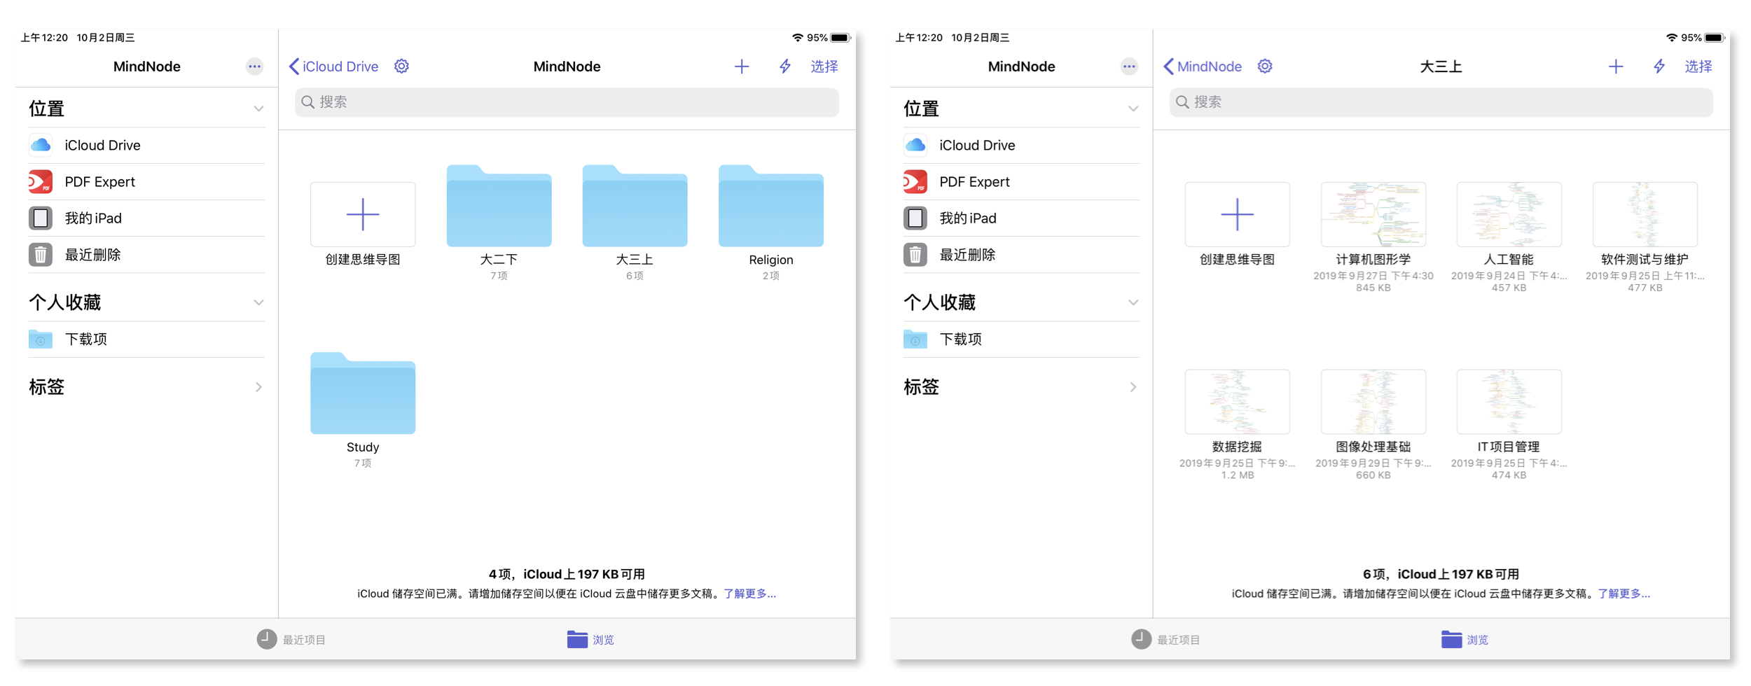This screenshot has height=686, width=1751.
Task: Open the 图像处理基础 mind map
Action: [x=1373, y=402]
